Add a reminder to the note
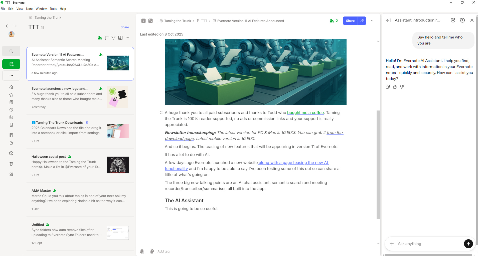The height and width of the screenshot is (256, 478). click(x=142, y=251)
